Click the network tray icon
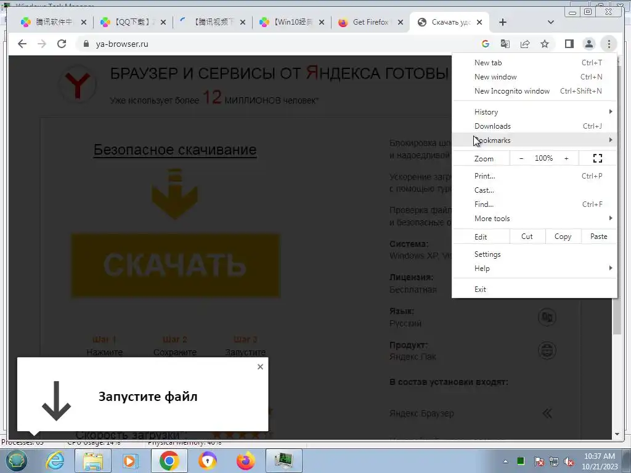631x473 pixels. point(554,461)
